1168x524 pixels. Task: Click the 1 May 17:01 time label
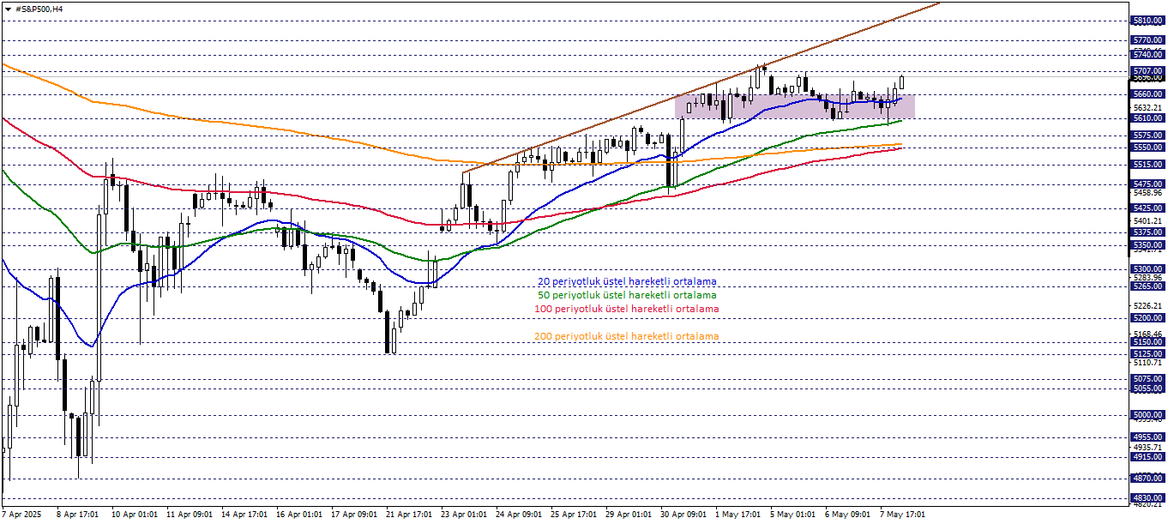[x=738, y=515]
